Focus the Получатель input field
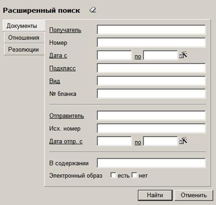The image size is (216, 205). (151, 29)
